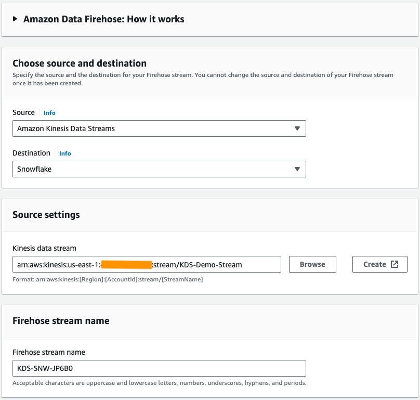Click the Kinesis data stream label

coord(44,248)
